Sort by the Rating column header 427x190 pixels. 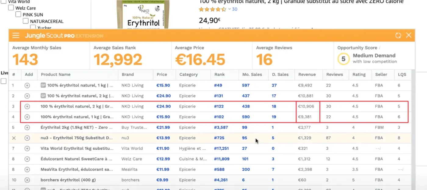359,75
